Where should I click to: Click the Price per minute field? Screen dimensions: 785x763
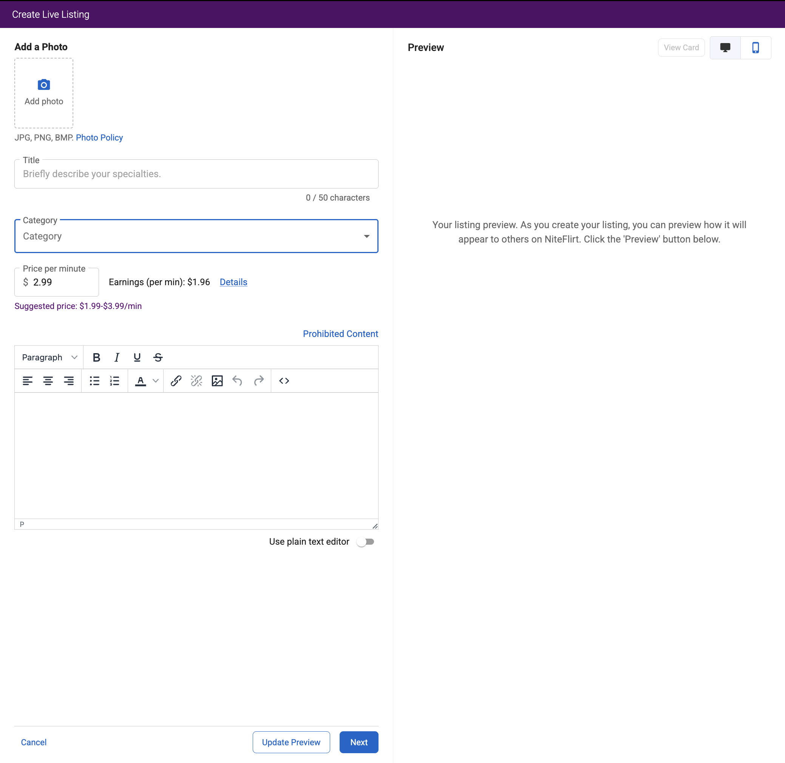(57, 282)
